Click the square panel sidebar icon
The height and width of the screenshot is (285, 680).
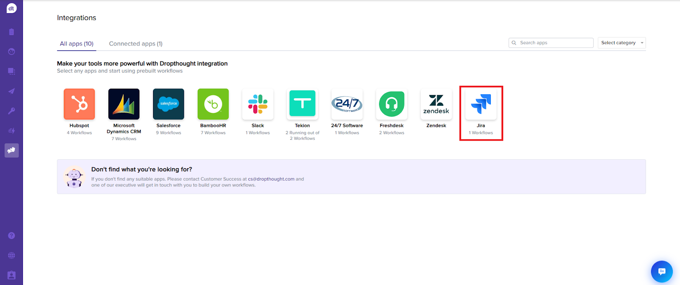(11, 71)
